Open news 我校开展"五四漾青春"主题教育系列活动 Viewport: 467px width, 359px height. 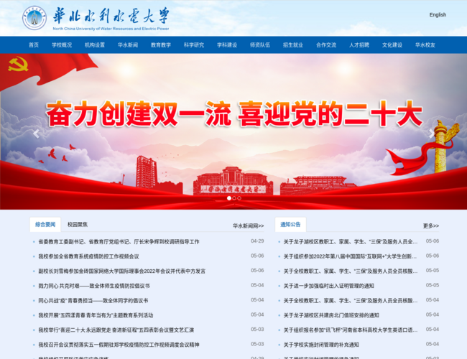96,315
